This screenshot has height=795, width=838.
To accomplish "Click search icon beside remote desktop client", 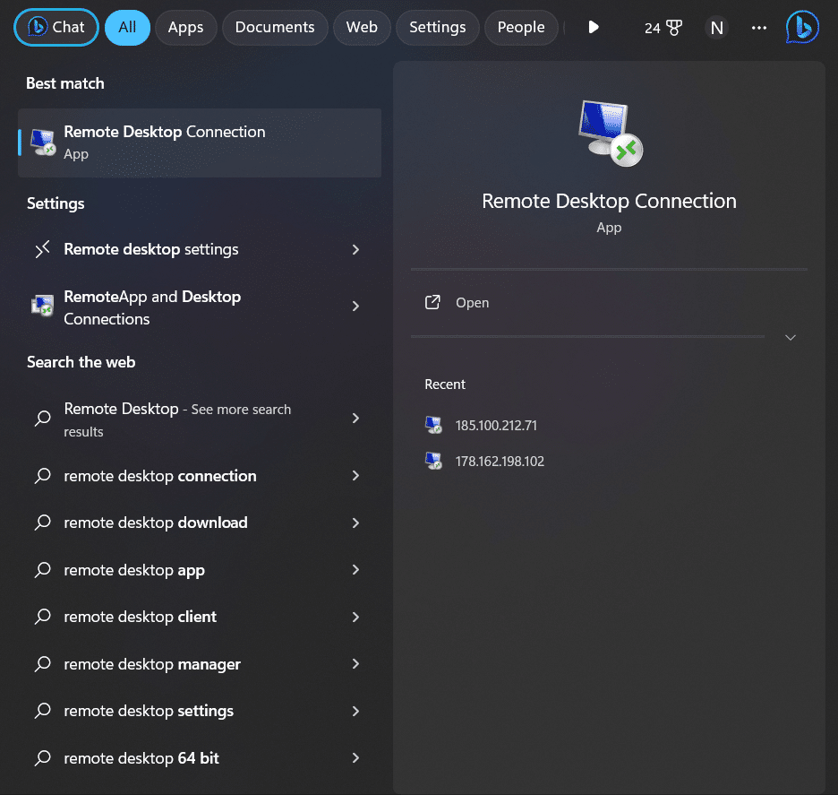I will [x=43, y=617].
